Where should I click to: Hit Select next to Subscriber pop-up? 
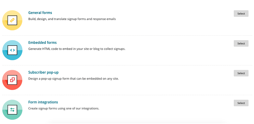point(241,73)
